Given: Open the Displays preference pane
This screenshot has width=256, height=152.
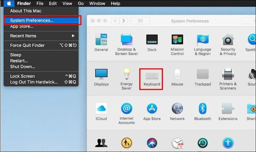Looking at the screenshot, I should coord(101,78).
